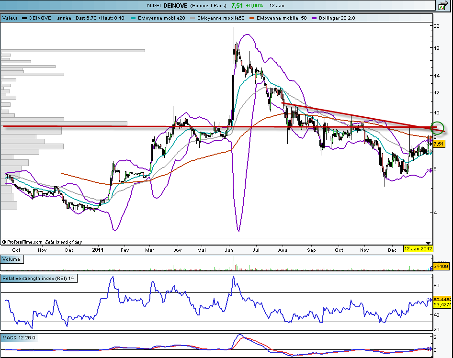Image resolution: width=453 pixels, height=358 pixels.
Task: Toggle the Bollinger 20 2.0 legend entry
Action: click(338, 18)
